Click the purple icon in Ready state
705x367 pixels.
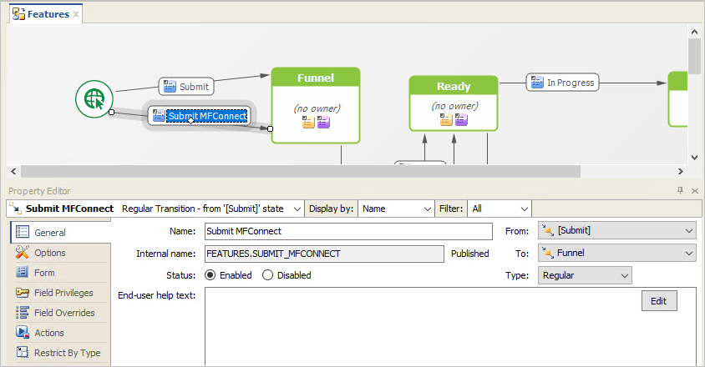pos(461,120)
